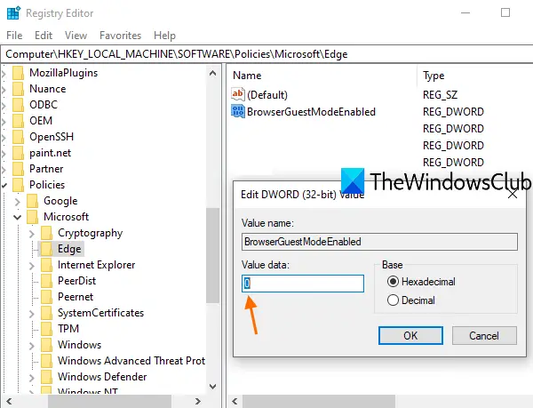Viewport: 533px width, 408px height.
Task: Open the View menu
Action: 76,36
